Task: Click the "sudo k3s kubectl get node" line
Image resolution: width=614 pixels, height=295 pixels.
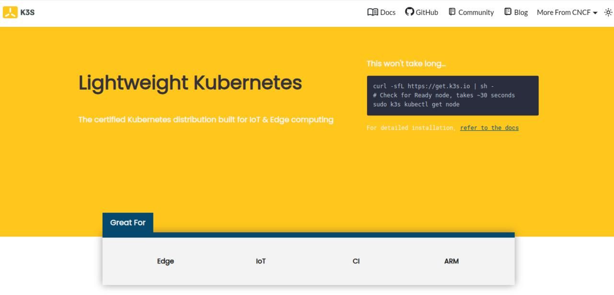Action: pyautogui.click(x=417, y=104)
